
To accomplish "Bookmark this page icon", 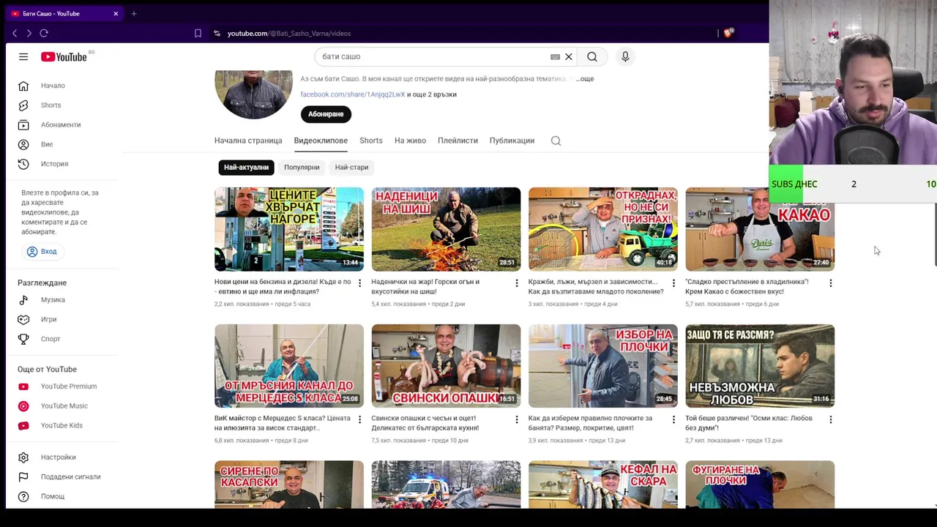I will click(198, 33).
